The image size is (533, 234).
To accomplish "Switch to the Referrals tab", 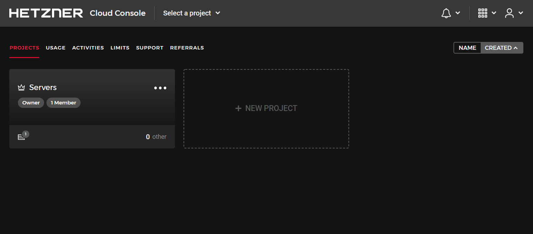I will [187, 48].
